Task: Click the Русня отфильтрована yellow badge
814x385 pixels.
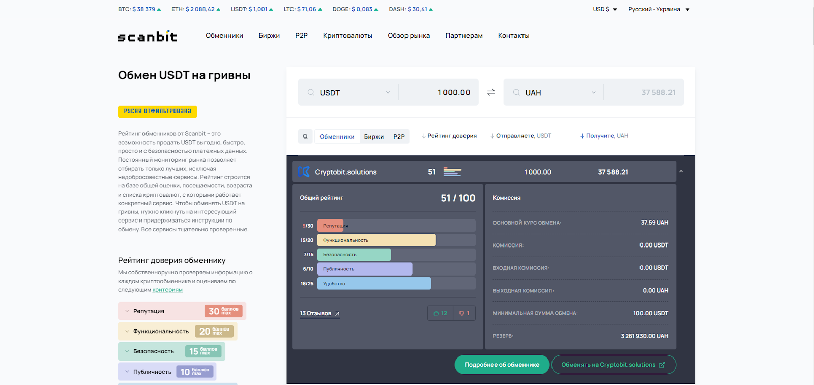Action: tap(157, 112)
